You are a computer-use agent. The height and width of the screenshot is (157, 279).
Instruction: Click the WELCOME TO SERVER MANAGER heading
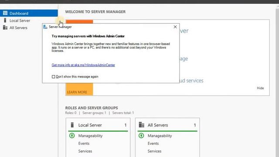95,12
